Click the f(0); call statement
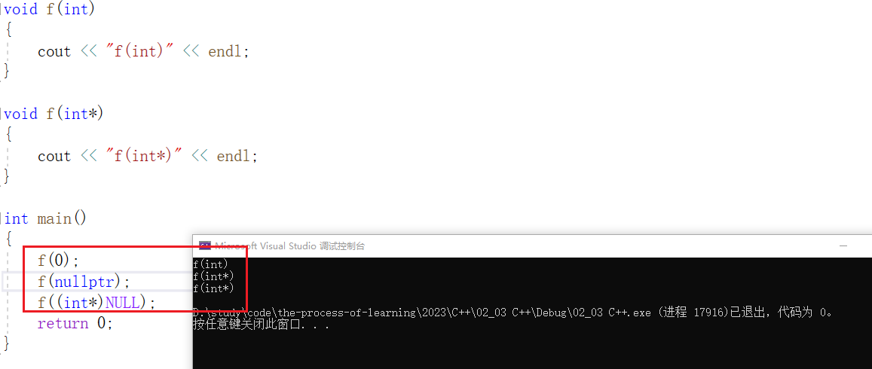872x369 pixels. (x=58, y=260)
